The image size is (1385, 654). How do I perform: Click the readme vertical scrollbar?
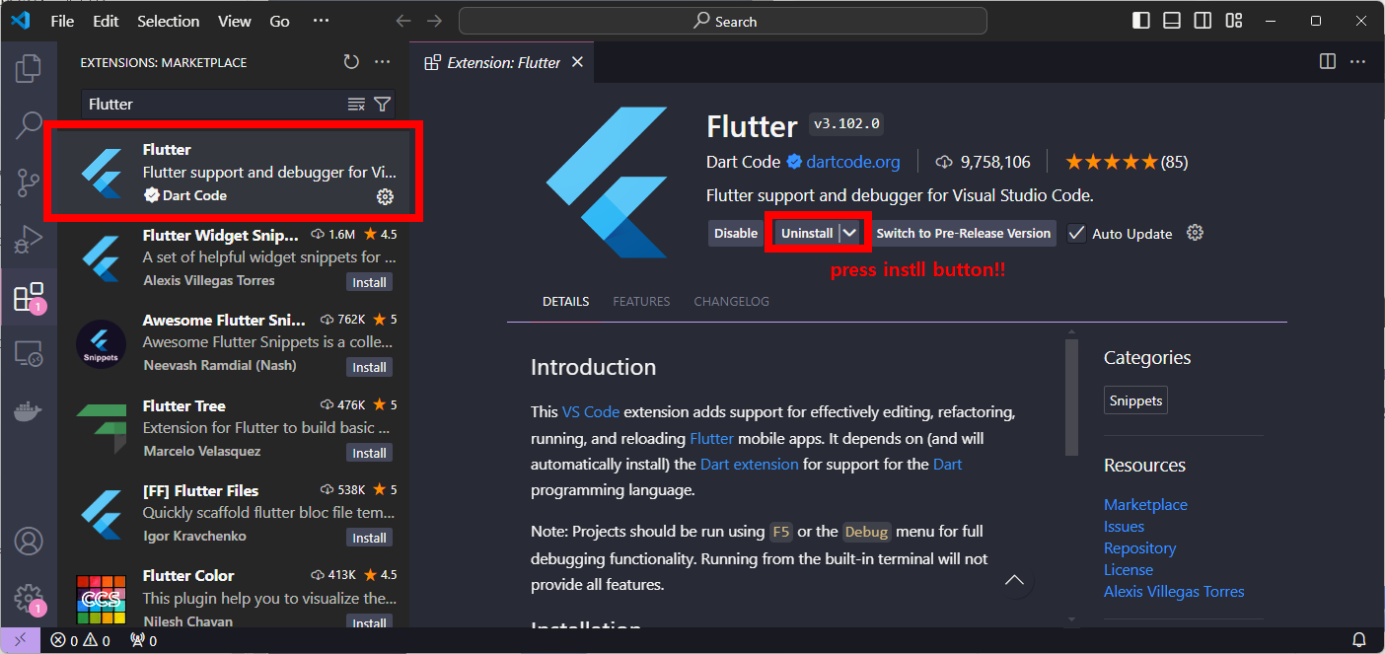click(x=1071, y=398)
